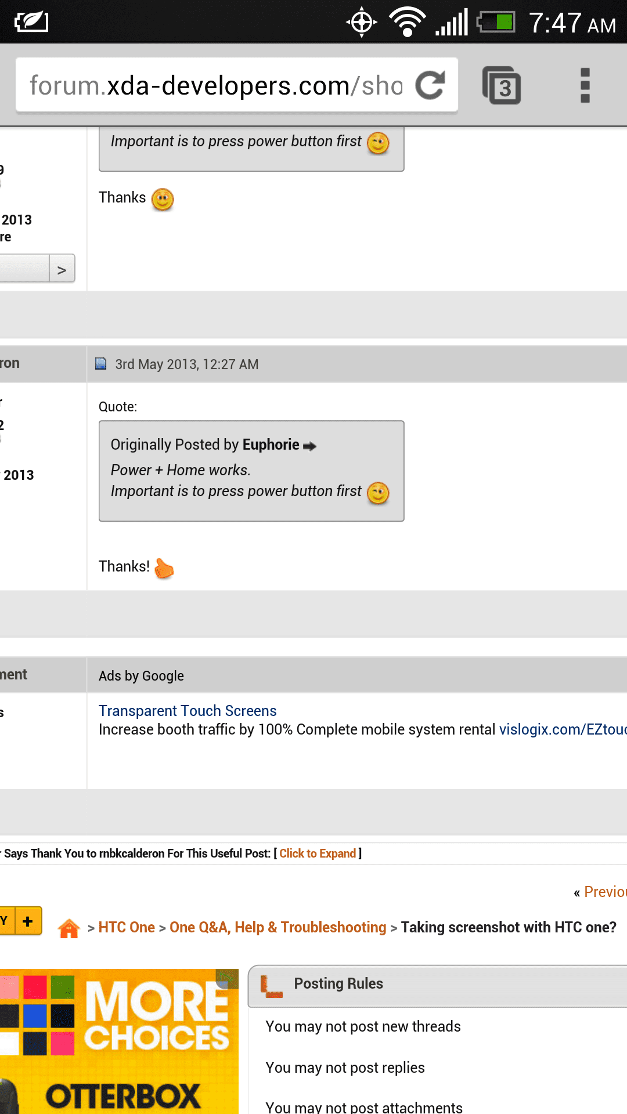Tap the forum home icon in breadcrumb
Viewport: 627px width, 1114px height.
tap(69, 928)
